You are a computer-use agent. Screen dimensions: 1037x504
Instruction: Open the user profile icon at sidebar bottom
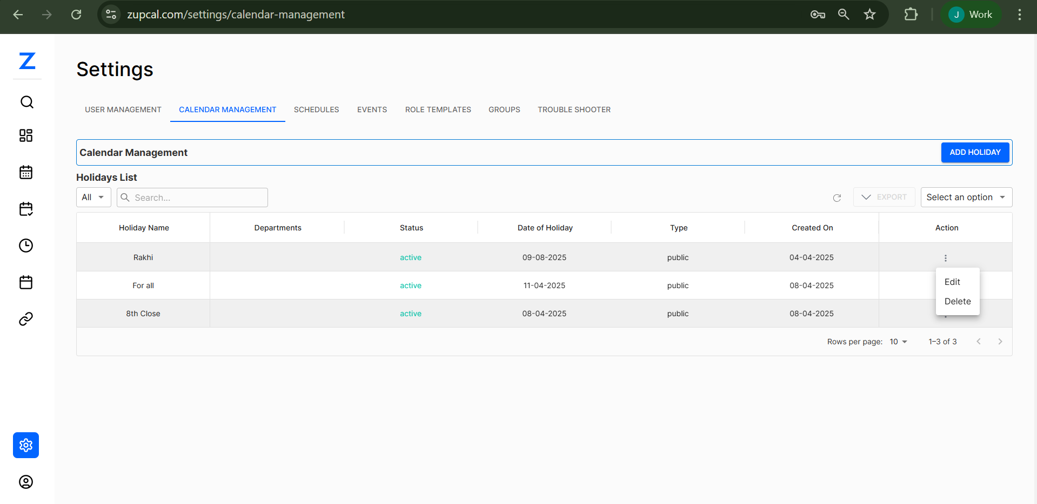(26, 482)
